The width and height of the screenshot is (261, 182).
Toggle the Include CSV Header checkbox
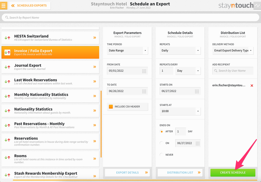tap(111, 107)
